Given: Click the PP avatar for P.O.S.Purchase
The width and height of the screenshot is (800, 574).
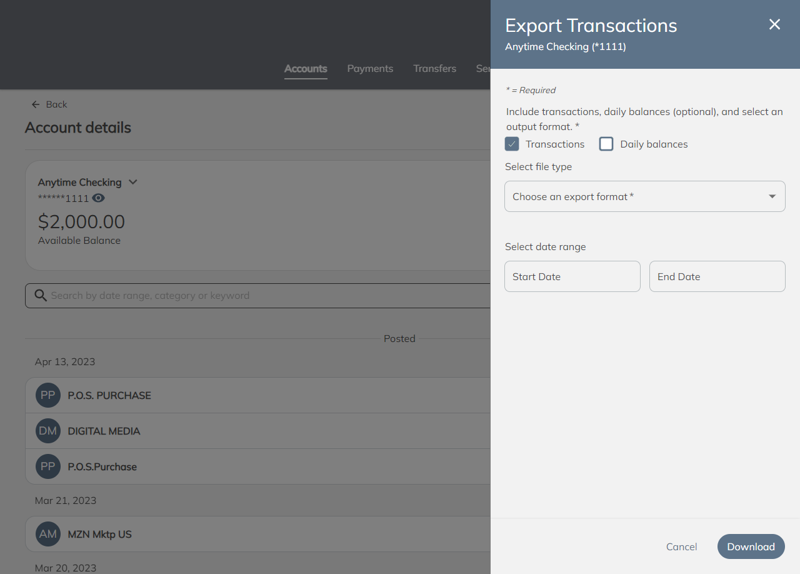Looking at the screenshot, I should click(x=48, y=466).
